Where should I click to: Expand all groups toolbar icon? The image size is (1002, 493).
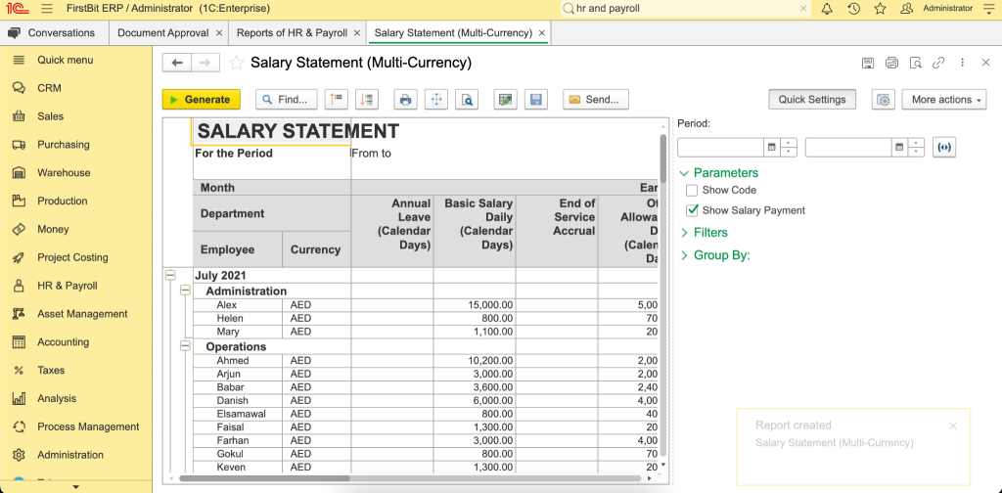click(367, 100)
